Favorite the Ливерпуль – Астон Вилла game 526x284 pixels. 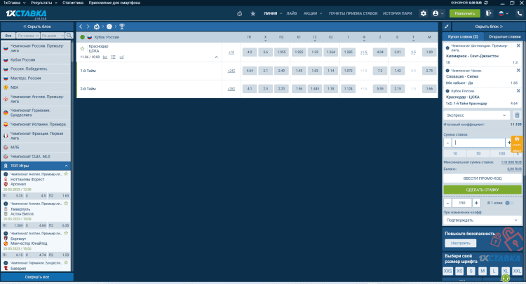[66, 204]
